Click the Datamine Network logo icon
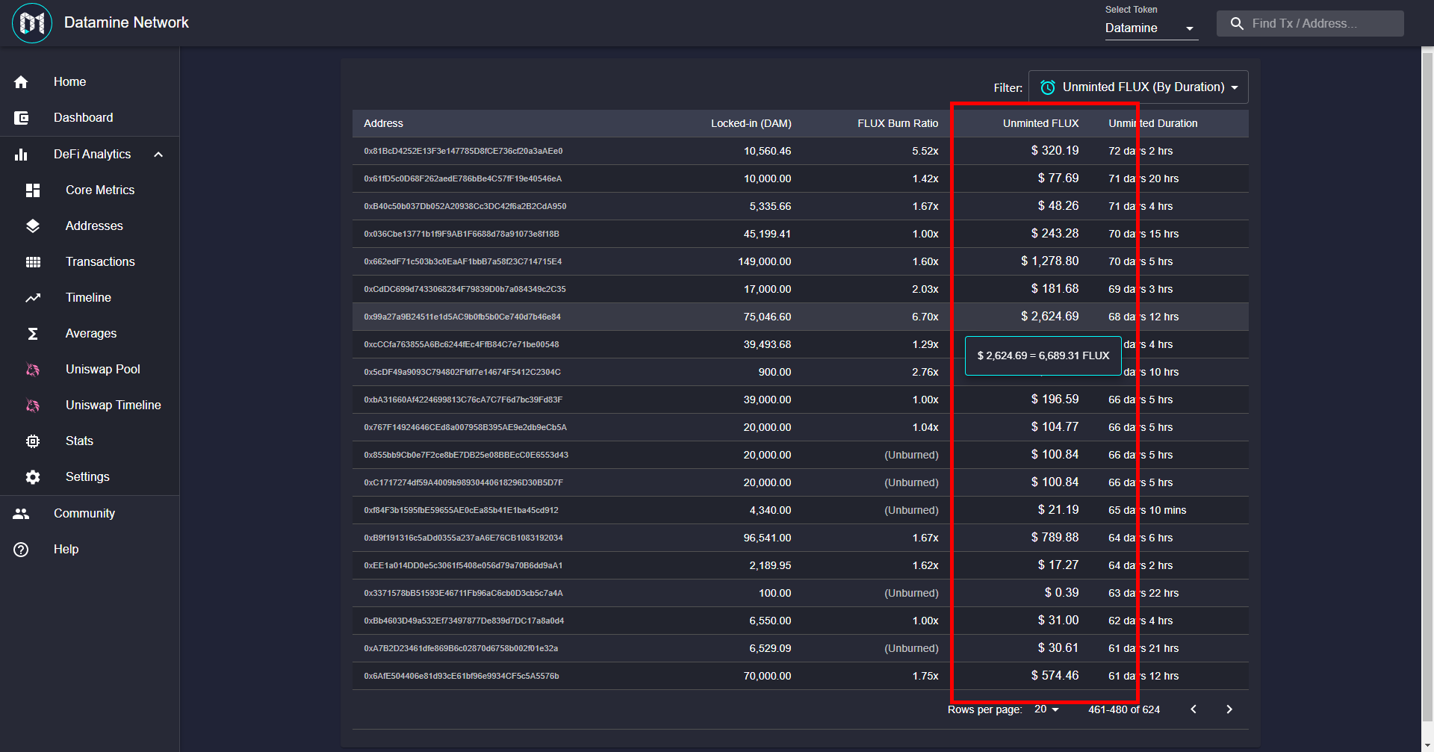This screenshot has width=1434, height=752. point(32,23)
